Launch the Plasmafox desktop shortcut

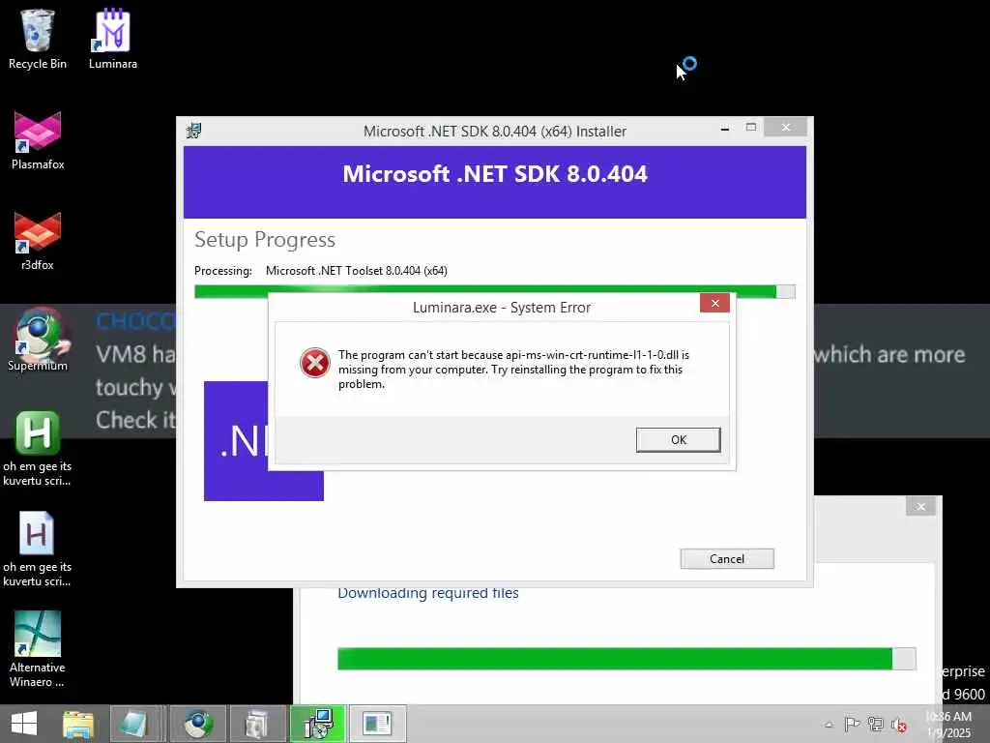38,140
